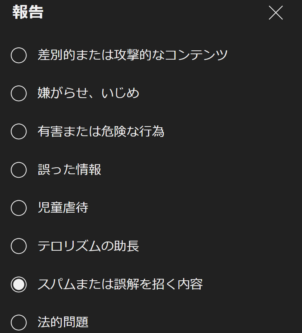Screen dimensions: 302x333
Task: Click the 誤った情報 text label
Action: coord(69,170)
